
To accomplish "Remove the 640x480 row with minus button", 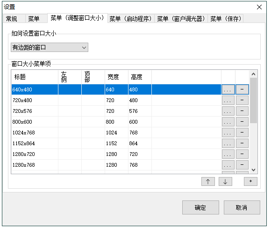I will click(242, 89).
